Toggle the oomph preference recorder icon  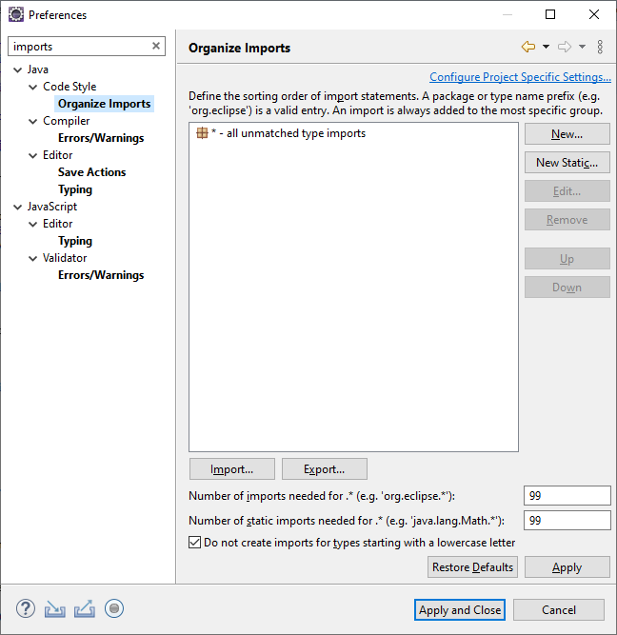[114, 608]
